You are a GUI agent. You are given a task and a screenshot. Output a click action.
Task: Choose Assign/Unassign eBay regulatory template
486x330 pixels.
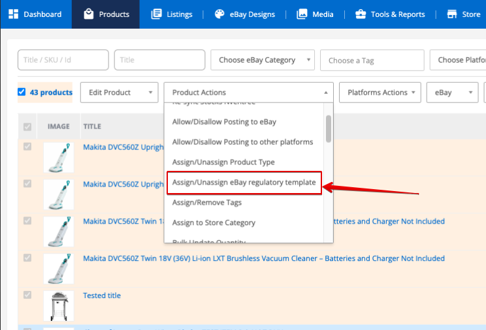[244, 183]
